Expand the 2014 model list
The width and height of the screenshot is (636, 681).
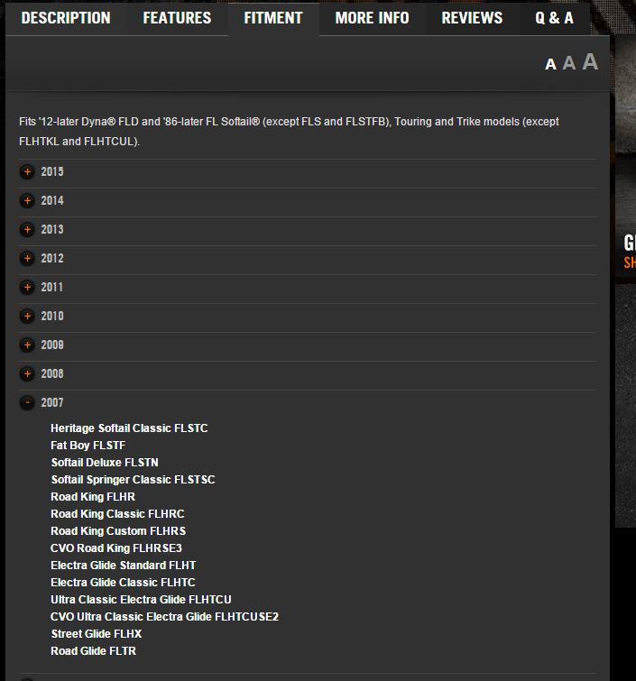pyautogui.click(x=28, y=201)
